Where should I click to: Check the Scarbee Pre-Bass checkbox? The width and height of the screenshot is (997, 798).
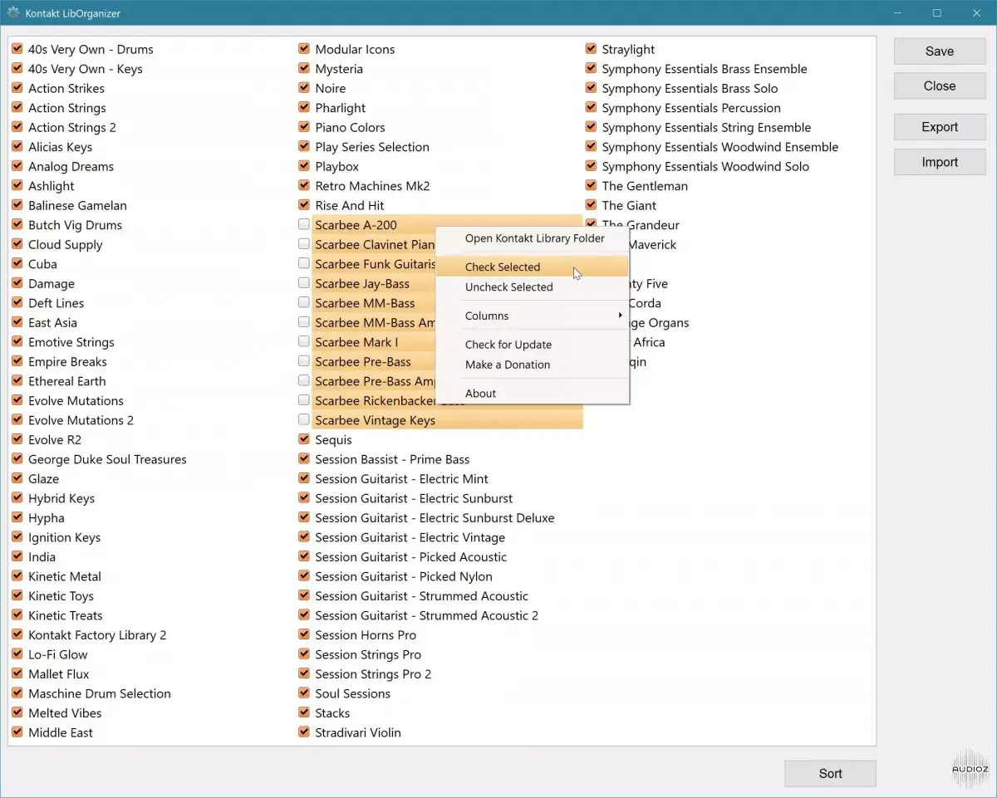click(304, 361)
